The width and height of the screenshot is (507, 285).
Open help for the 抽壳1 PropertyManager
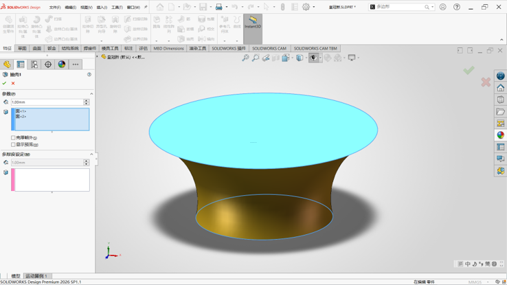pos(89,74)
